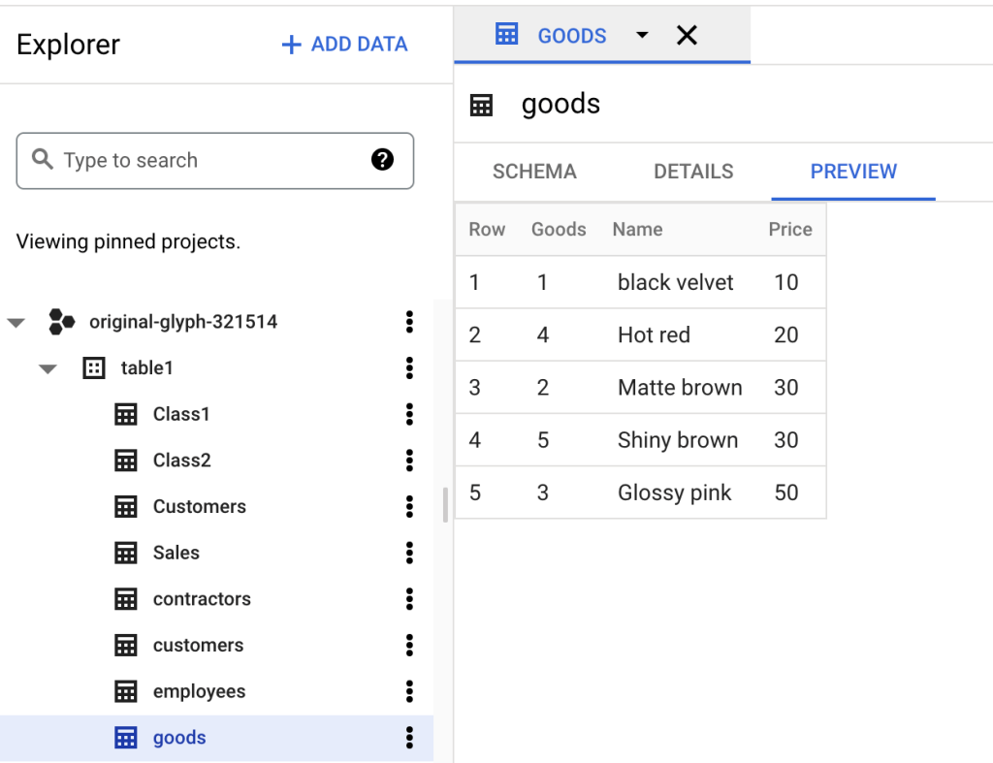Click the help icon in the search box

pyautogui.click(x=382, y=160)
